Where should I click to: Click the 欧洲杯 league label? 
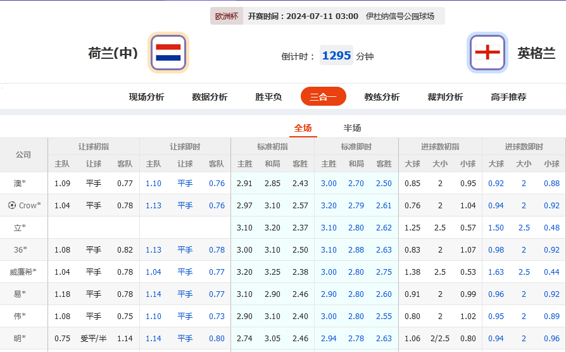click(x=227, y=16)
